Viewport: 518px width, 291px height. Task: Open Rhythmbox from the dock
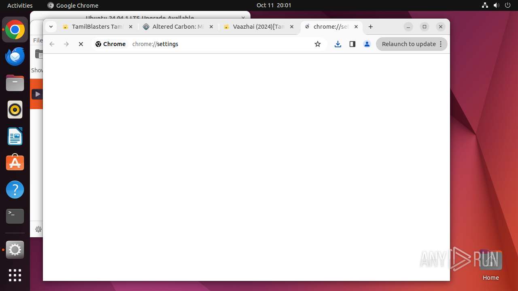pyautogui.click(x=15, y=110)
